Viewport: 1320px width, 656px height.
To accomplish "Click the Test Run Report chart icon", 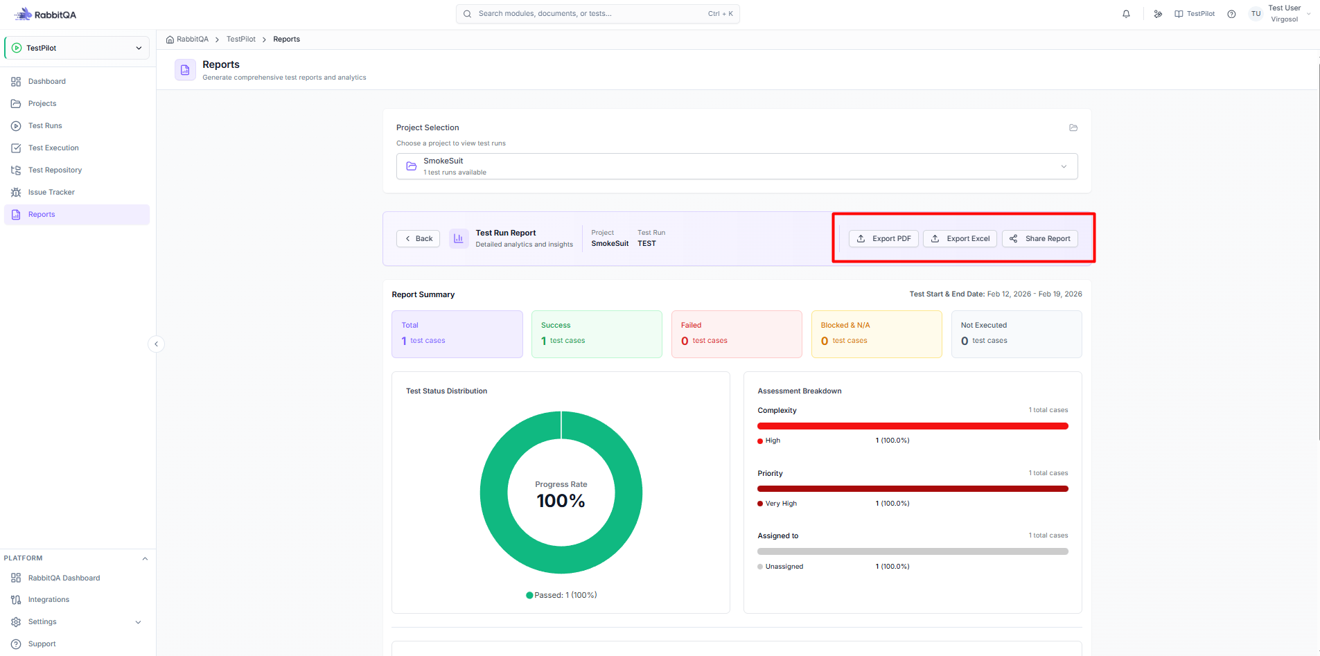I will tap(459, 238).
